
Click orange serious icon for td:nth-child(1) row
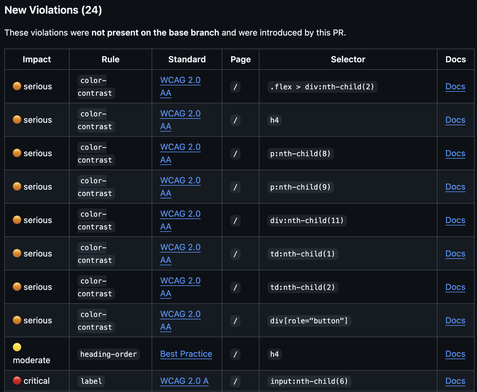click(x=17, y=253)
